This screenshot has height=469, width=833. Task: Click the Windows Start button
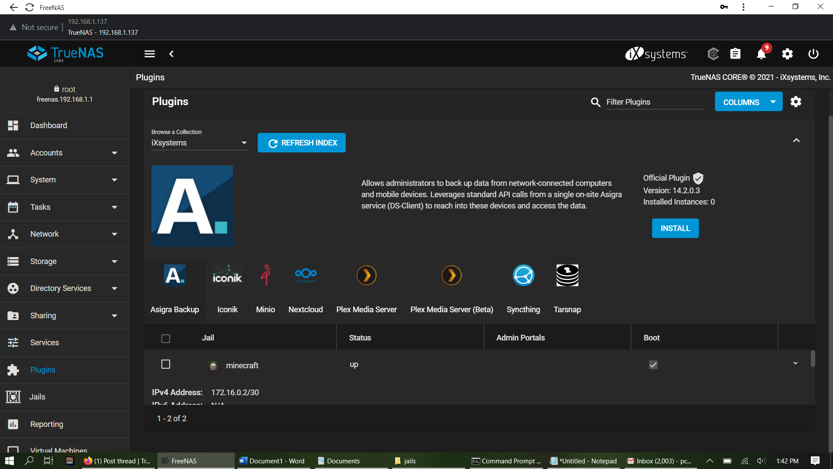point(10,461)
